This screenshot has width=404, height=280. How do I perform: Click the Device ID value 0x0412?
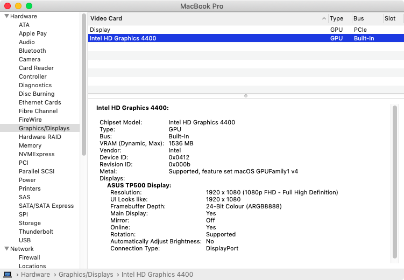pos(179,157)
